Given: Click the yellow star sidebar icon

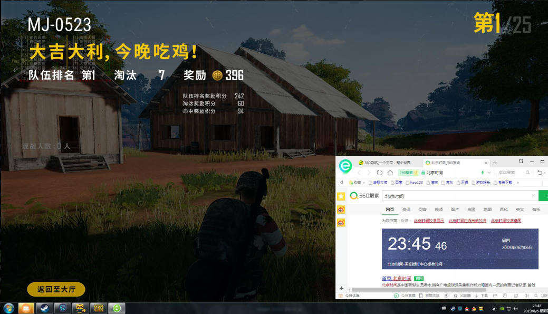Looking at the screenshot, I should 341,196.
